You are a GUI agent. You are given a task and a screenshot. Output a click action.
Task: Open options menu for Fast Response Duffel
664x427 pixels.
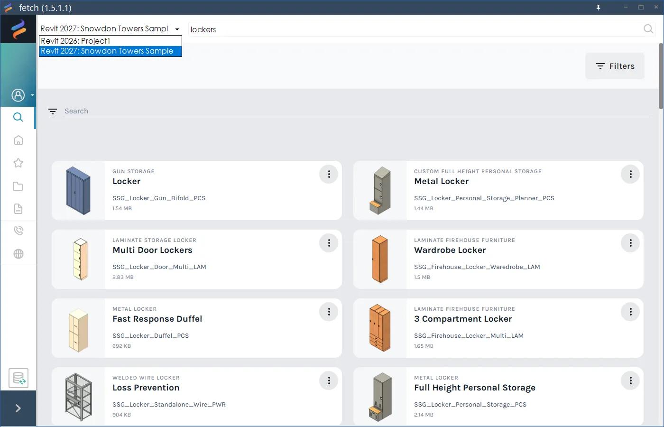[x=329, y=312]
